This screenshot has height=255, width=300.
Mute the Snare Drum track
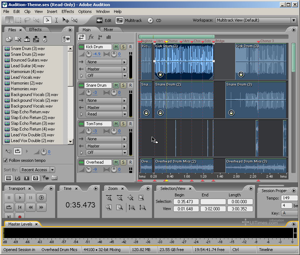coord(116,85)
